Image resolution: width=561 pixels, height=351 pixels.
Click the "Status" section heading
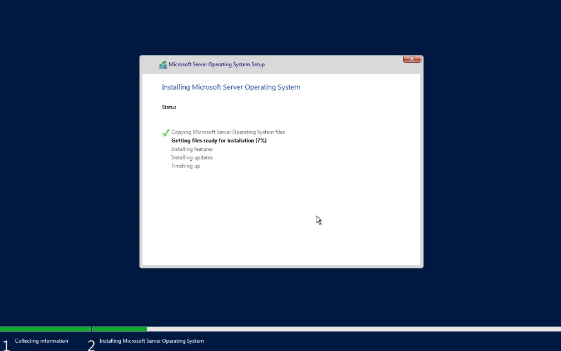coord(168,107)
